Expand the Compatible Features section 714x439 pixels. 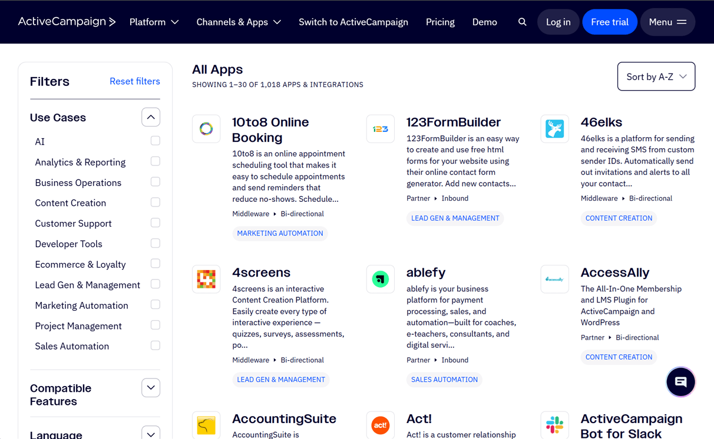point(151,388)
